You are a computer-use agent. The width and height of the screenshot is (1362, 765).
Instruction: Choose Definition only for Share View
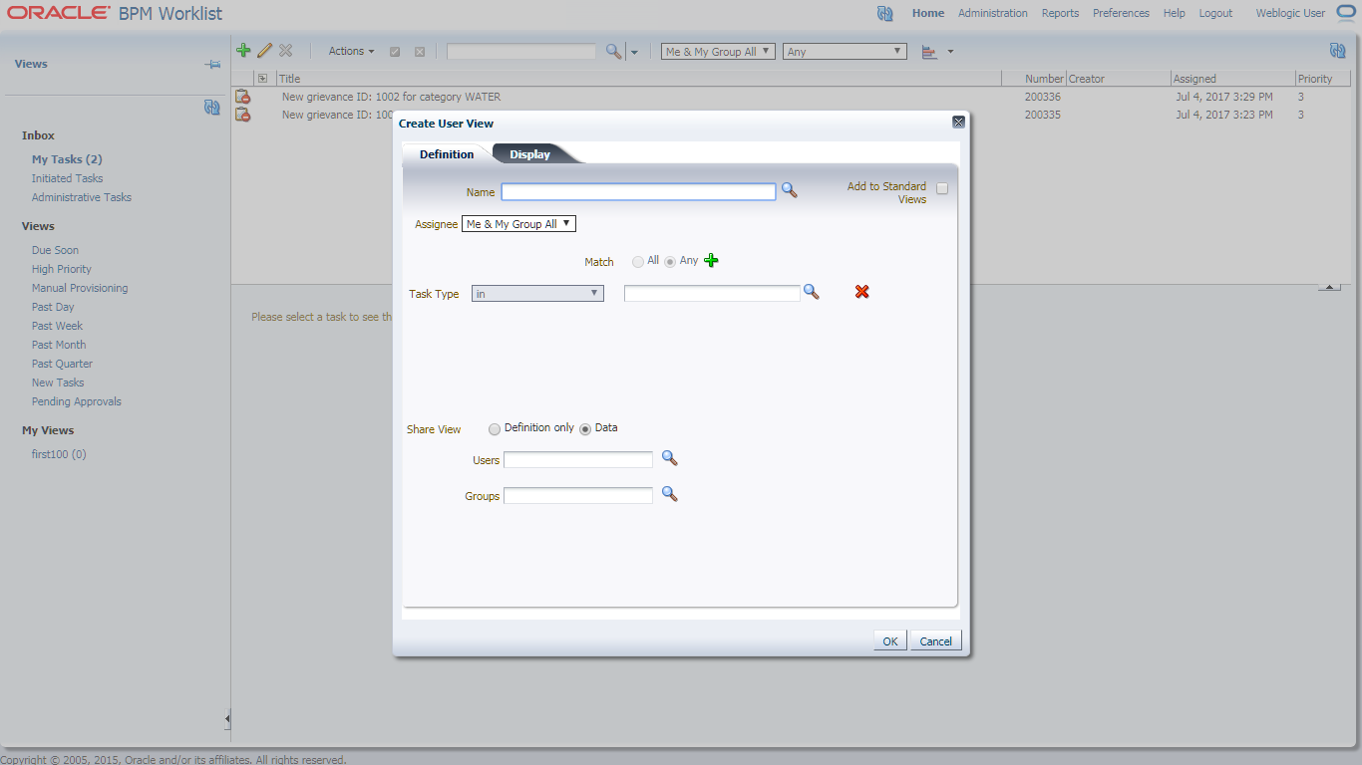point(495,428)
